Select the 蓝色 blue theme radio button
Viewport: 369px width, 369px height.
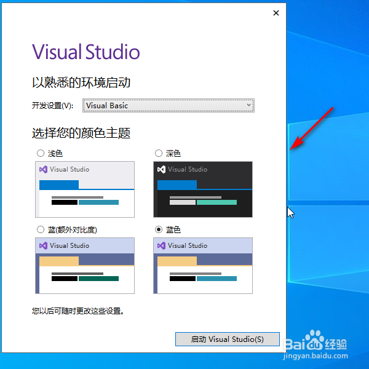tap(159, 229)
